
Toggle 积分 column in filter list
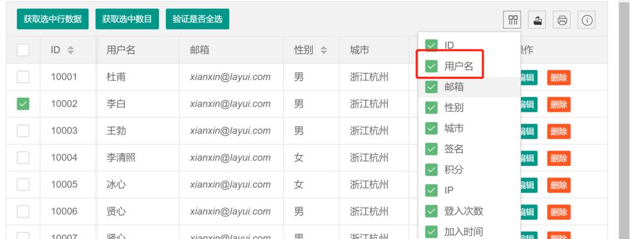tap(431, 170)
